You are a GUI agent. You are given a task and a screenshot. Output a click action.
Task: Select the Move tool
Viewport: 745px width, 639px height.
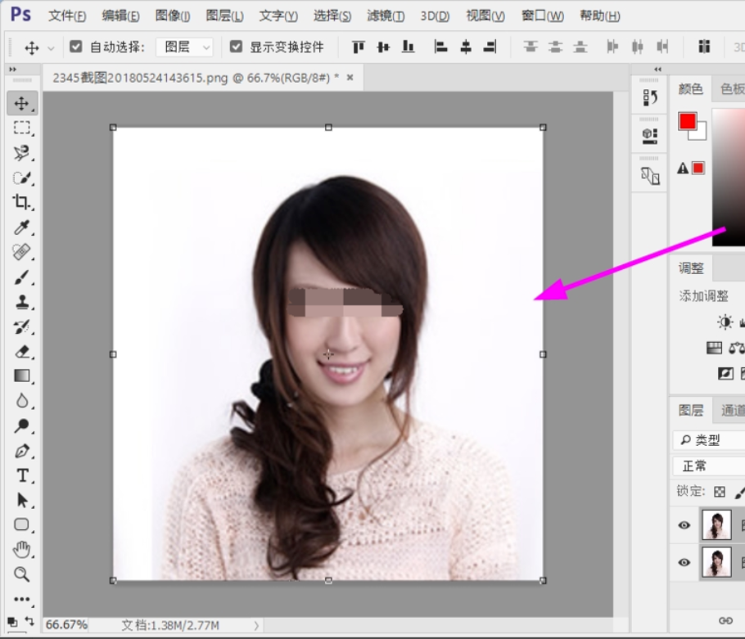(22, 103)
